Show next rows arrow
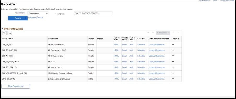 [173, 33]
